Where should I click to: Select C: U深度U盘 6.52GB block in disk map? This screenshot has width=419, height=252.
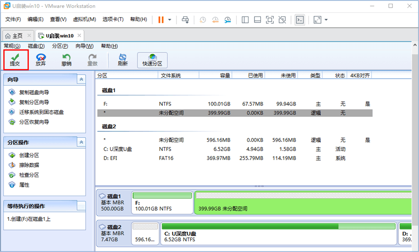tap(278, 233)
